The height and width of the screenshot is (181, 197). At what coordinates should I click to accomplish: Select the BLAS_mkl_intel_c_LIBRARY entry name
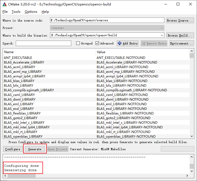pos(24,123)
